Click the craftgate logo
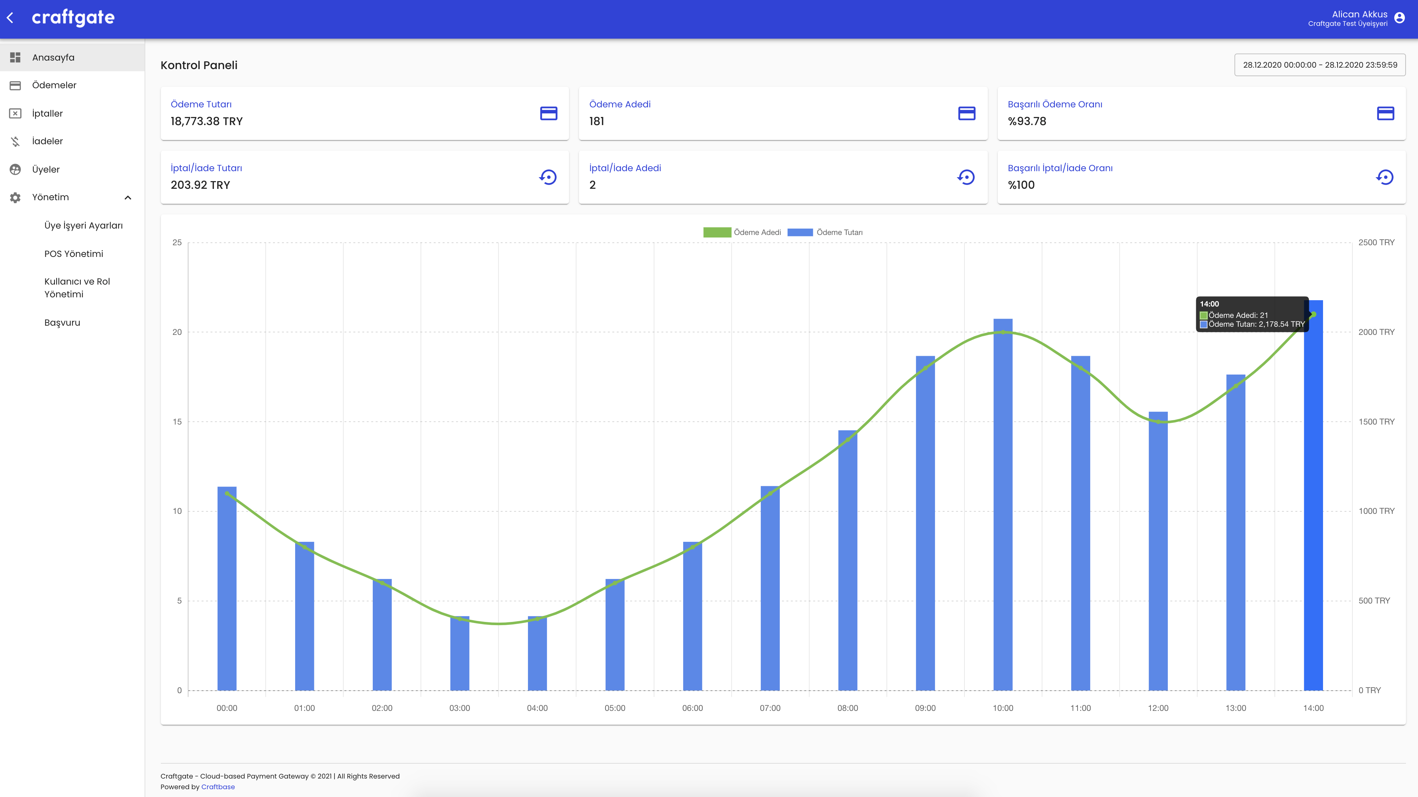1418x797 pixels. click(73, 18)
